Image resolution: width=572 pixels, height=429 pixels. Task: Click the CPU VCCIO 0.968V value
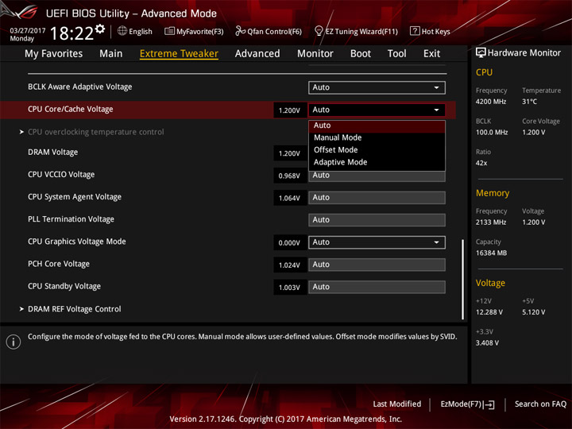click(290, 176)
